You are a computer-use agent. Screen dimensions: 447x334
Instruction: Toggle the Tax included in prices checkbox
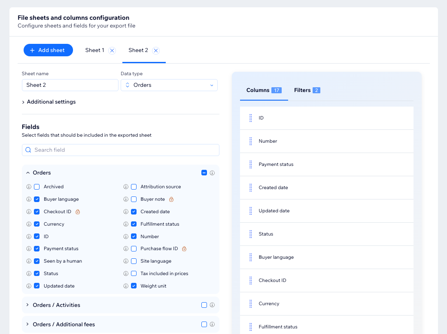(134, 273)
